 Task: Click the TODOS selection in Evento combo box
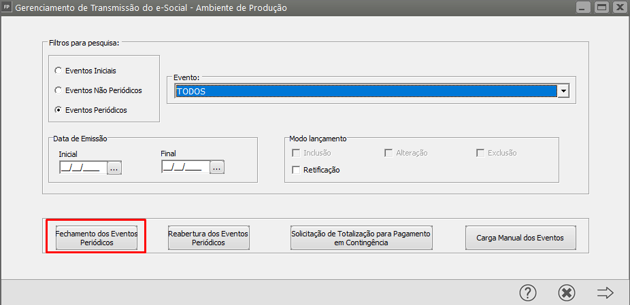pos(365,92)
